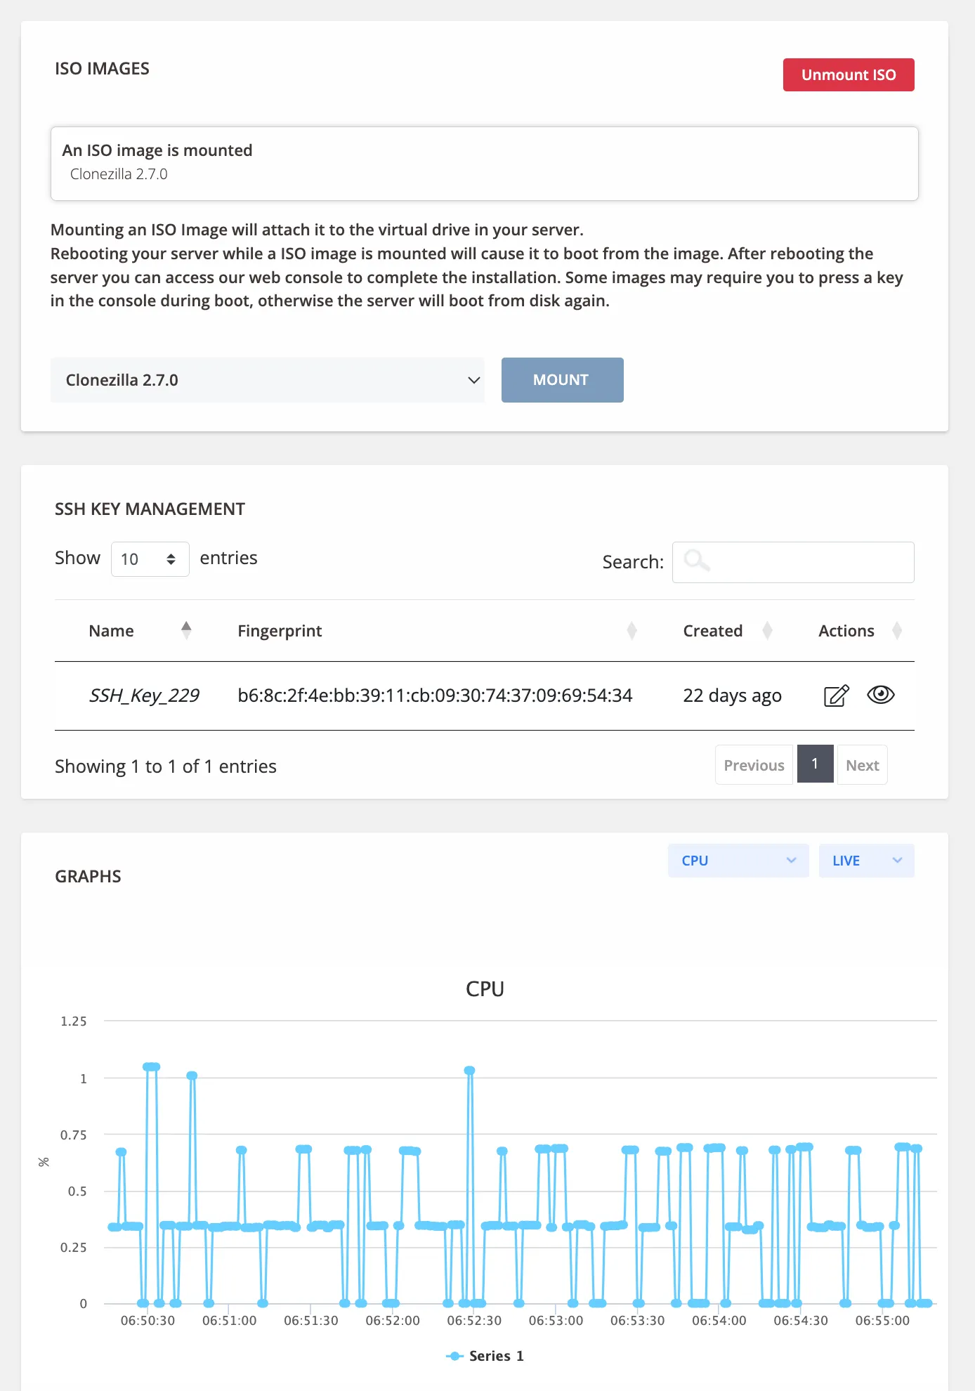
Task: Open the LIVE time range dropdown
Action: click(x=867, y=861)
